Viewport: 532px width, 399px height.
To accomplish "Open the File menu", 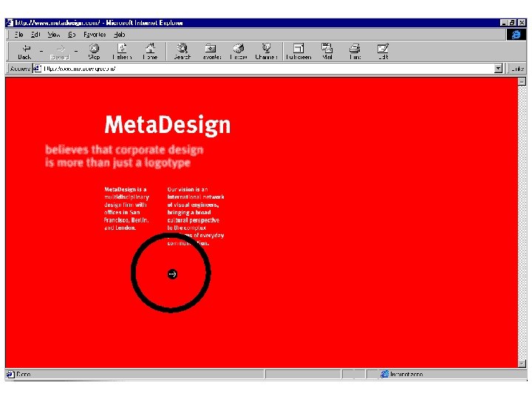I will (19, 35).
